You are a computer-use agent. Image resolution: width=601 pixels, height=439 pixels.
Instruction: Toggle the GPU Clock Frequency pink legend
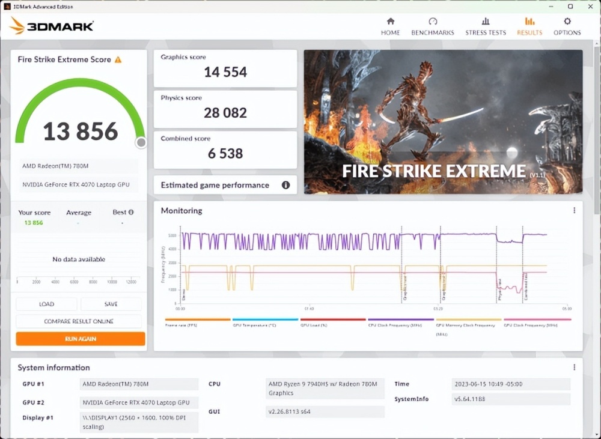pyautogui.click(x=537, y=322)
